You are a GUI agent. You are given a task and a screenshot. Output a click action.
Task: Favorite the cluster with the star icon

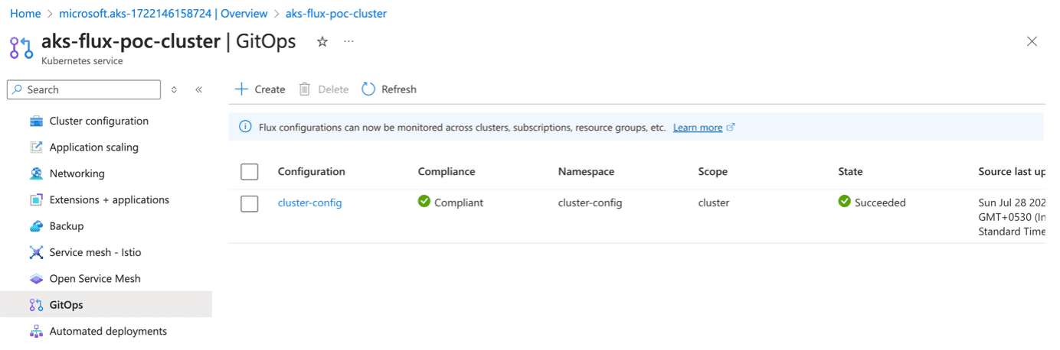322,42
